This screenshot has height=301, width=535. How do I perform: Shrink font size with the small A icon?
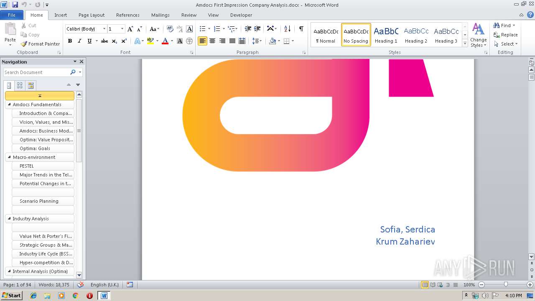coord(140,29)
